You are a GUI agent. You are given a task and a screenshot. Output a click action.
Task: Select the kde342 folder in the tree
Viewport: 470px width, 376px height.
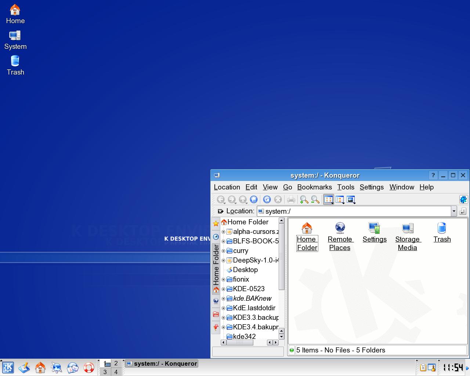click(x=241, y=336)
